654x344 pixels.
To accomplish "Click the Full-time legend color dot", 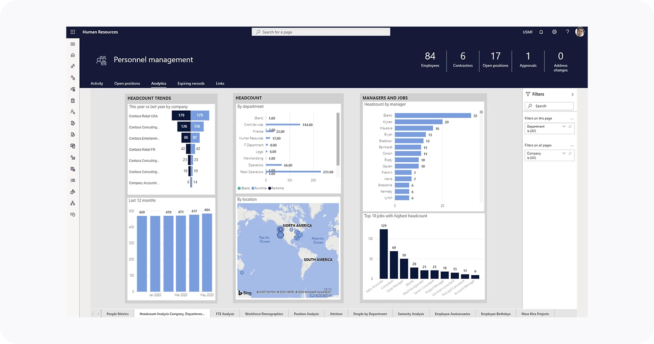I will click(x=253, y=188).
